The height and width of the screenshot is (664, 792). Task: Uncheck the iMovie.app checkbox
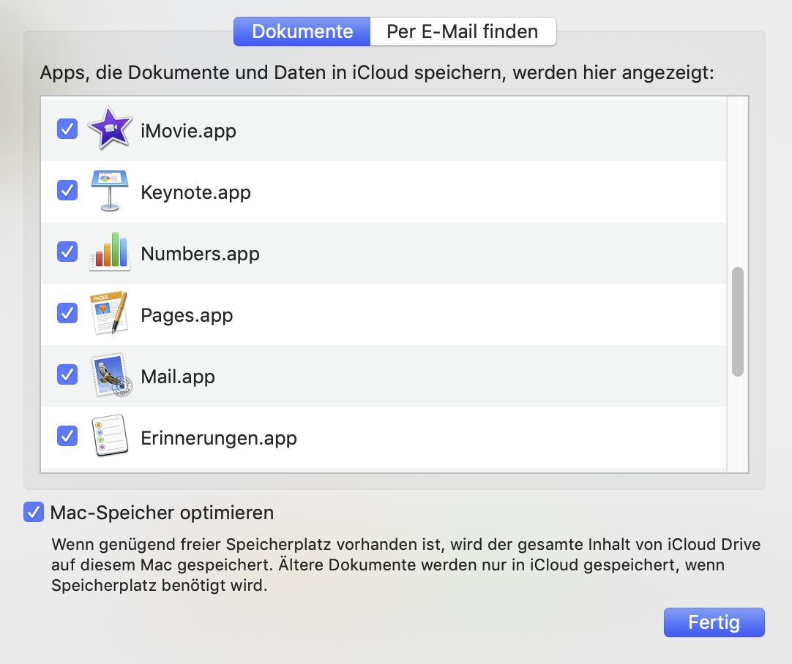click(x=67, y=129)
